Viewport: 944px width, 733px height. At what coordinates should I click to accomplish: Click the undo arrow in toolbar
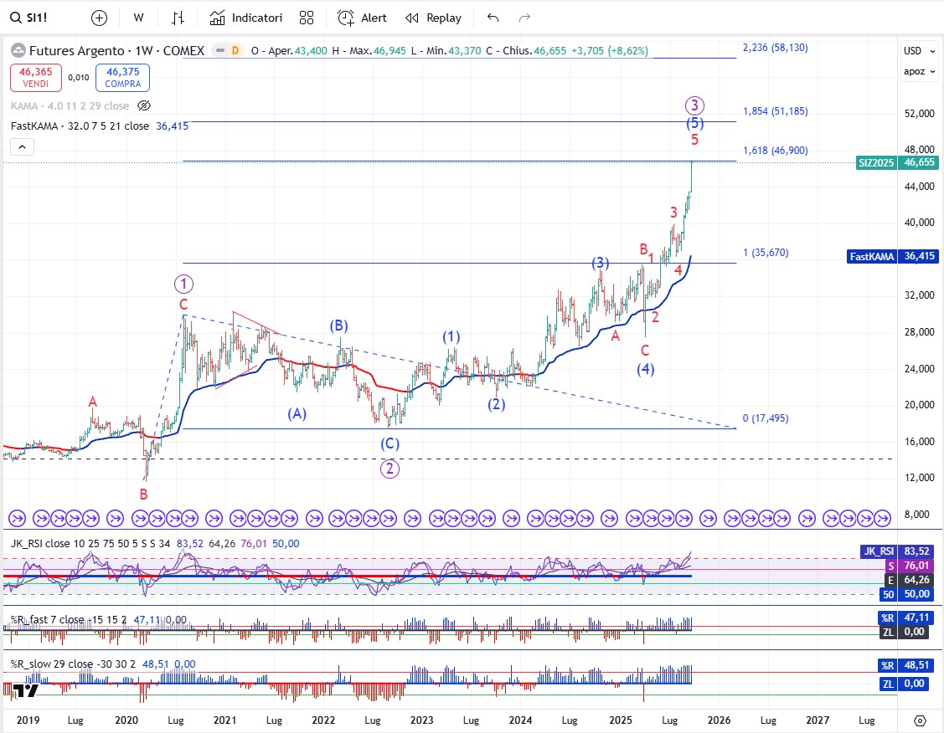point(493,18)
